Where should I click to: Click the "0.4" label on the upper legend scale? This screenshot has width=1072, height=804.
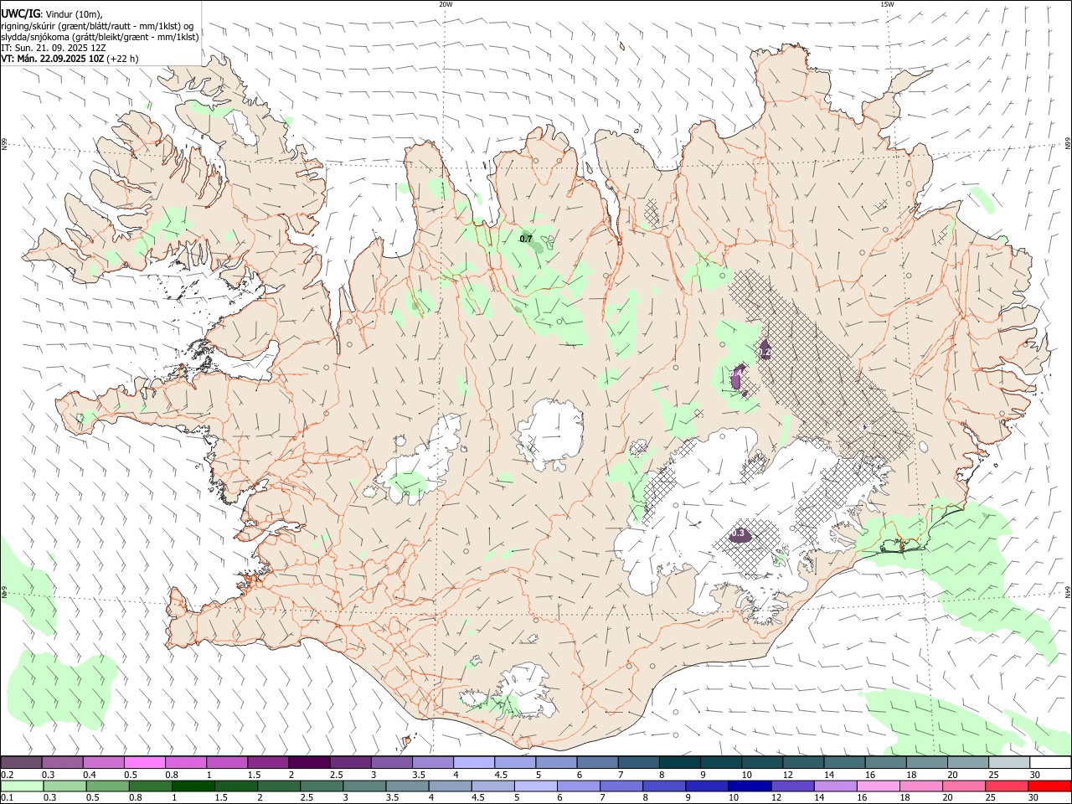90,775
